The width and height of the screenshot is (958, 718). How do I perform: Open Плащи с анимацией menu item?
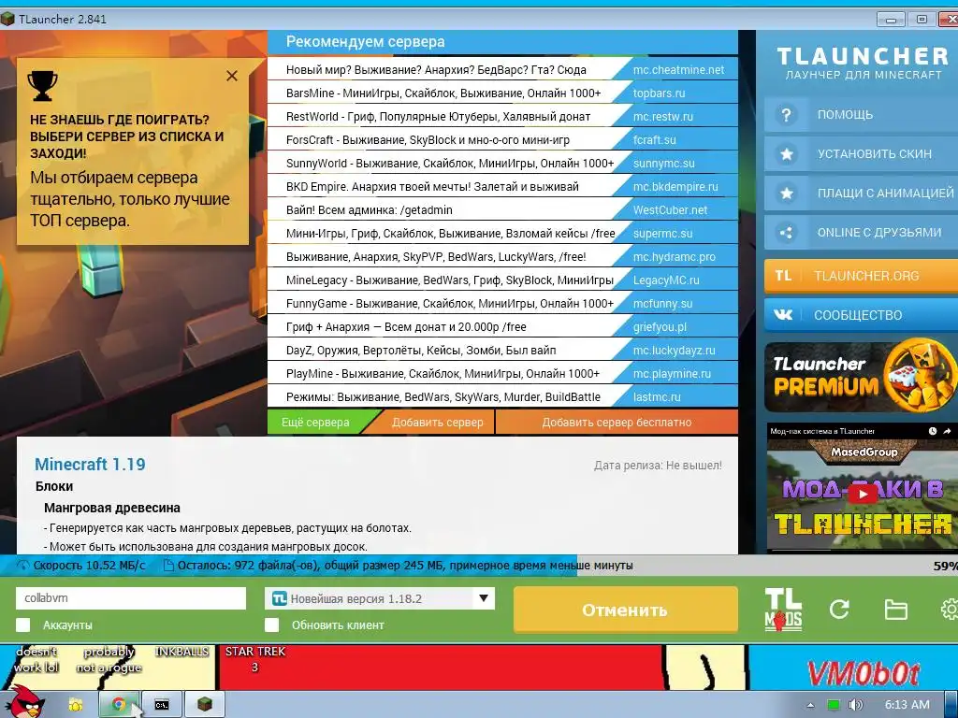click(861, 194)
